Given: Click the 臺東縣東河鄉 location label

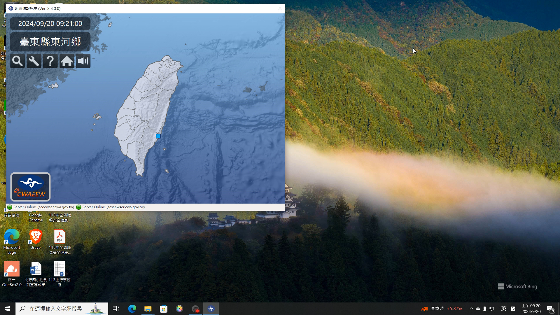Looking at the screenshot, I should click(x=50, y=42).
